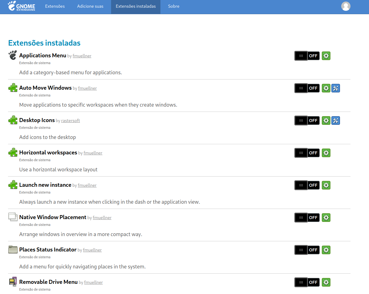
Task: Click 'Move applications to specific workspaces' description
Action: coord(98,105)
